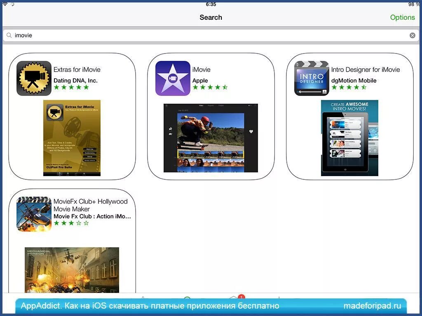Click the three-star rating of MovieFx Club+

coord(71,223)
